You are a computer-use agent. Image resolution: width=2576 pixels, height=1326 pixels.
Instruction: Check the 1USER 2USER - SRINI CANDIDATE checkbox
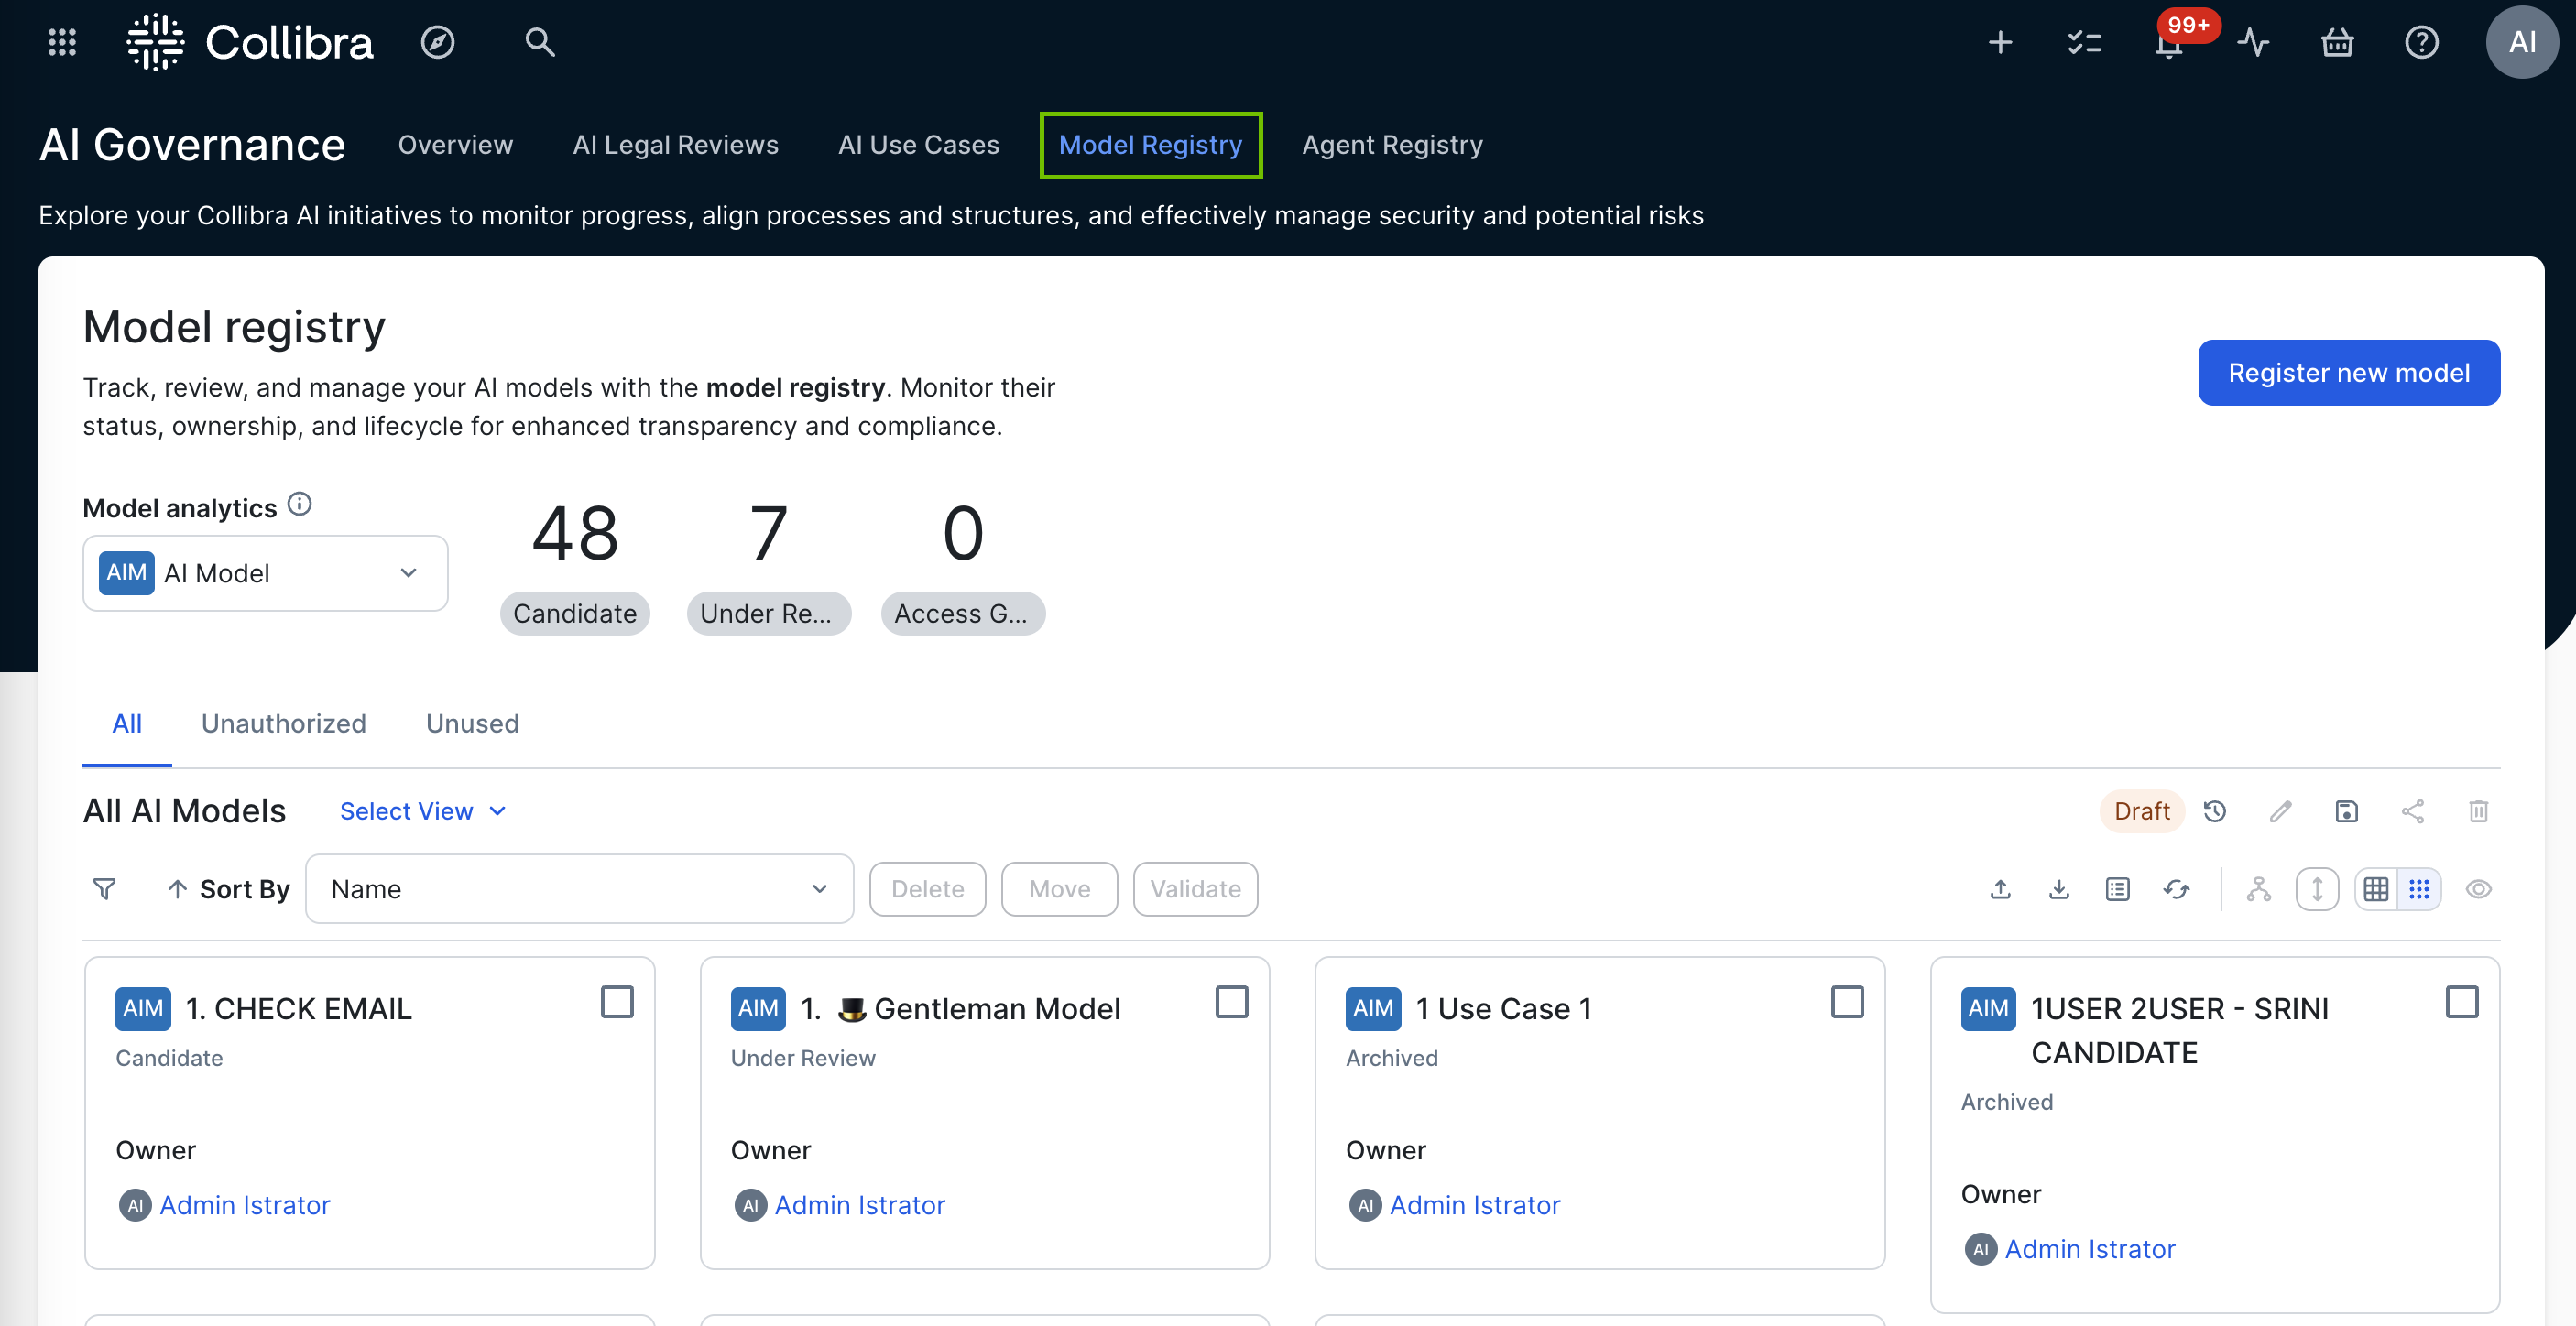tap(2462, 1002)
